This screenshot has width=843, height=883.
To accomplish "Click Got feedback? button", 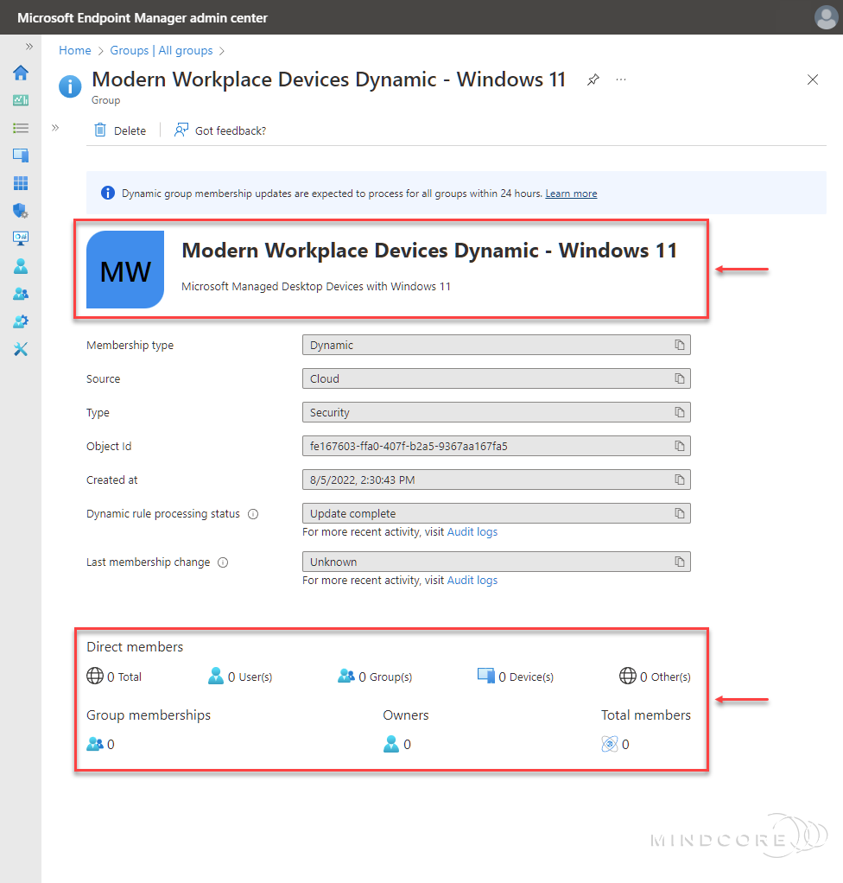I will [x=220, y=130].
